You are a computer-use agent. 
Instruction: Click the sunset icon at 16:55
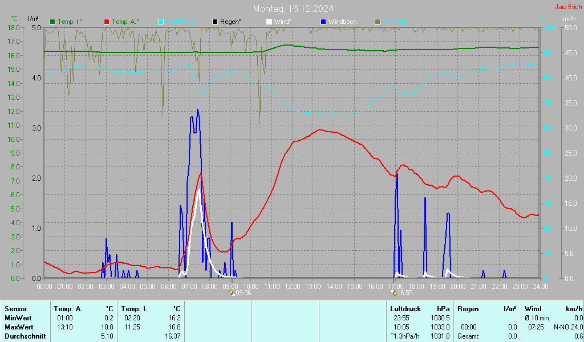tap(394, 293)
